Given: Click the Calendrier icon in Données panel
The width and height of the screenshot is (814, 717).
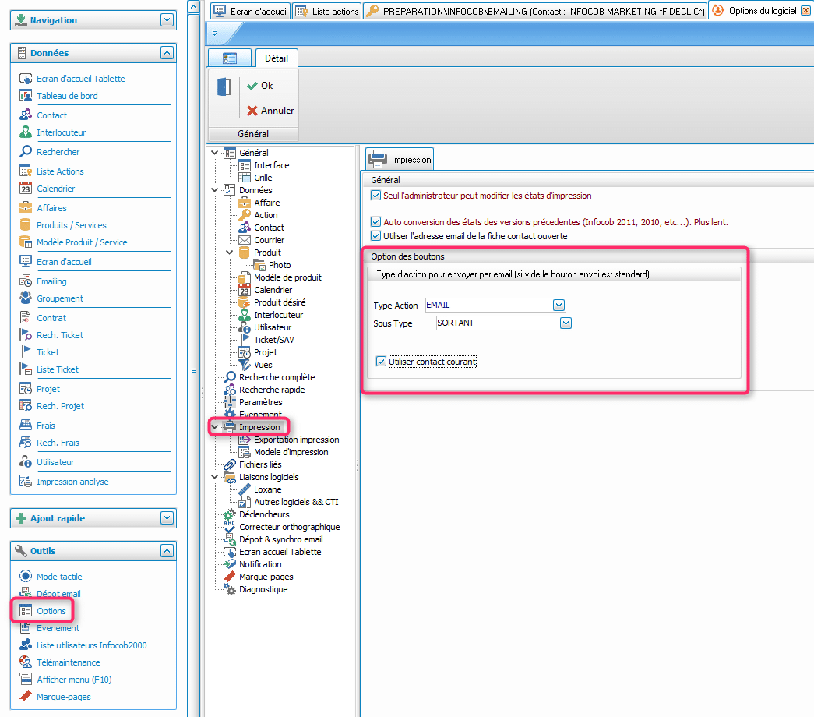Looking at the screenshot, I should coord(25,189).
